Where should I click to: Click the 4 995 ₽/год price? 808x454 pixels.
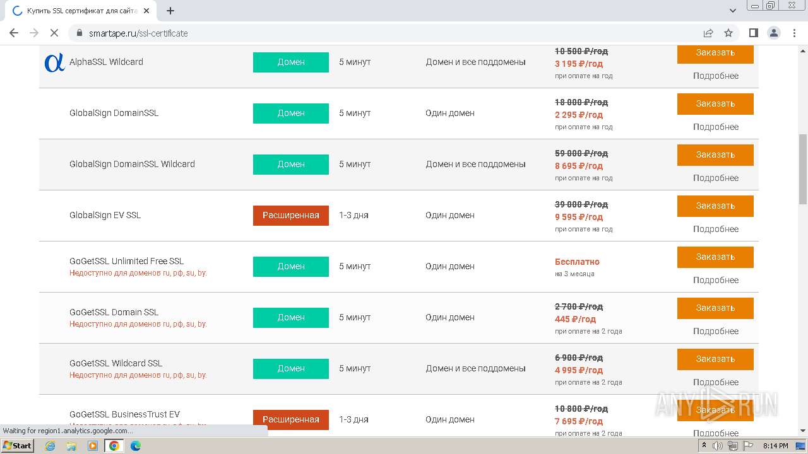579,370
